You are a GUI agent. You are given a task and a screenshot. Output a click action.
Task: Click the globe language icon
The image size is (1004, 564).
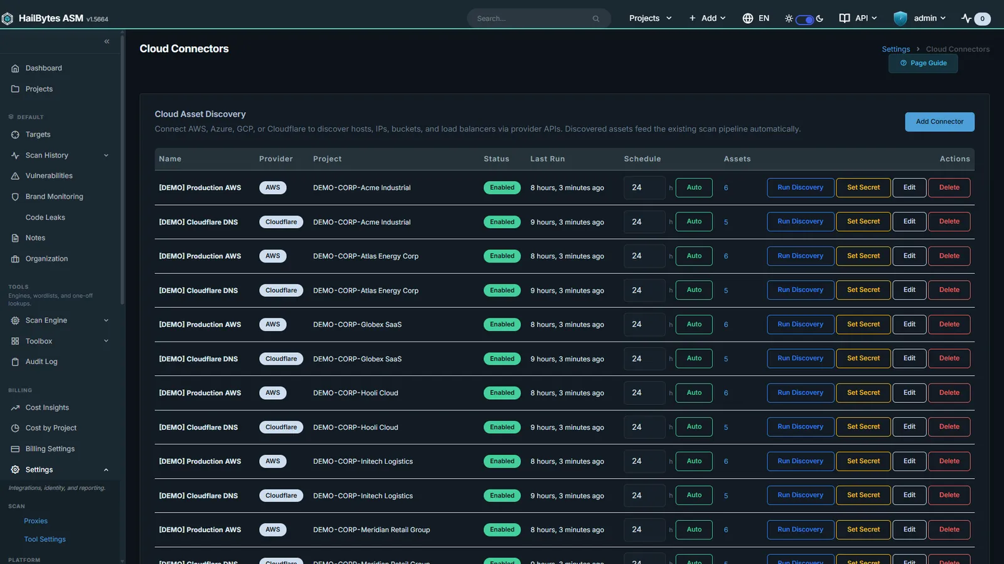coord(747,18)
